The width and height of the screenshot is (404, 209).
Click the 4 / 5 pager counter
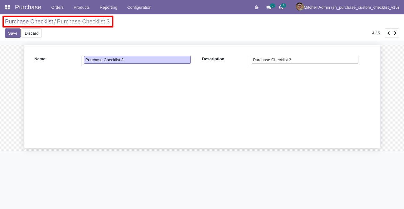pyautogui.click(x=376, y=33)
